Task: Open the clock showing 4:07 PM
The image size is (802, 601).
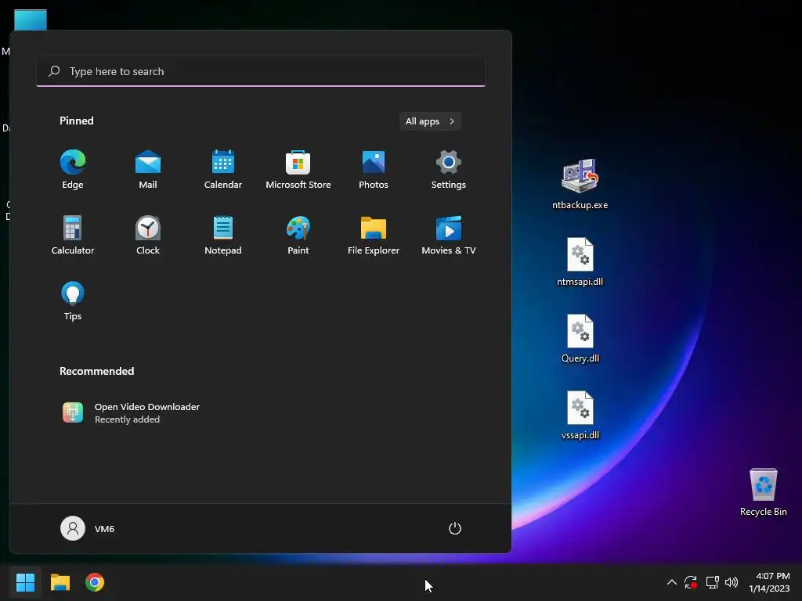Action: coord(769,582)
